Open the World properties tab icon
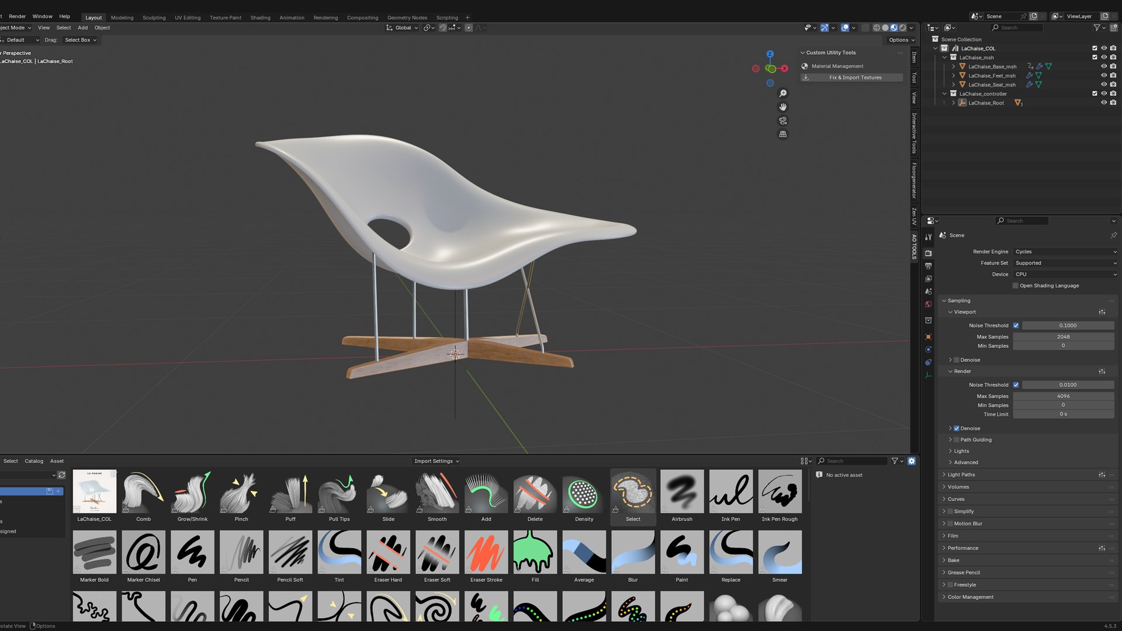The width and height of the screenshot is (1122, 631). click(x=928, y=304)
